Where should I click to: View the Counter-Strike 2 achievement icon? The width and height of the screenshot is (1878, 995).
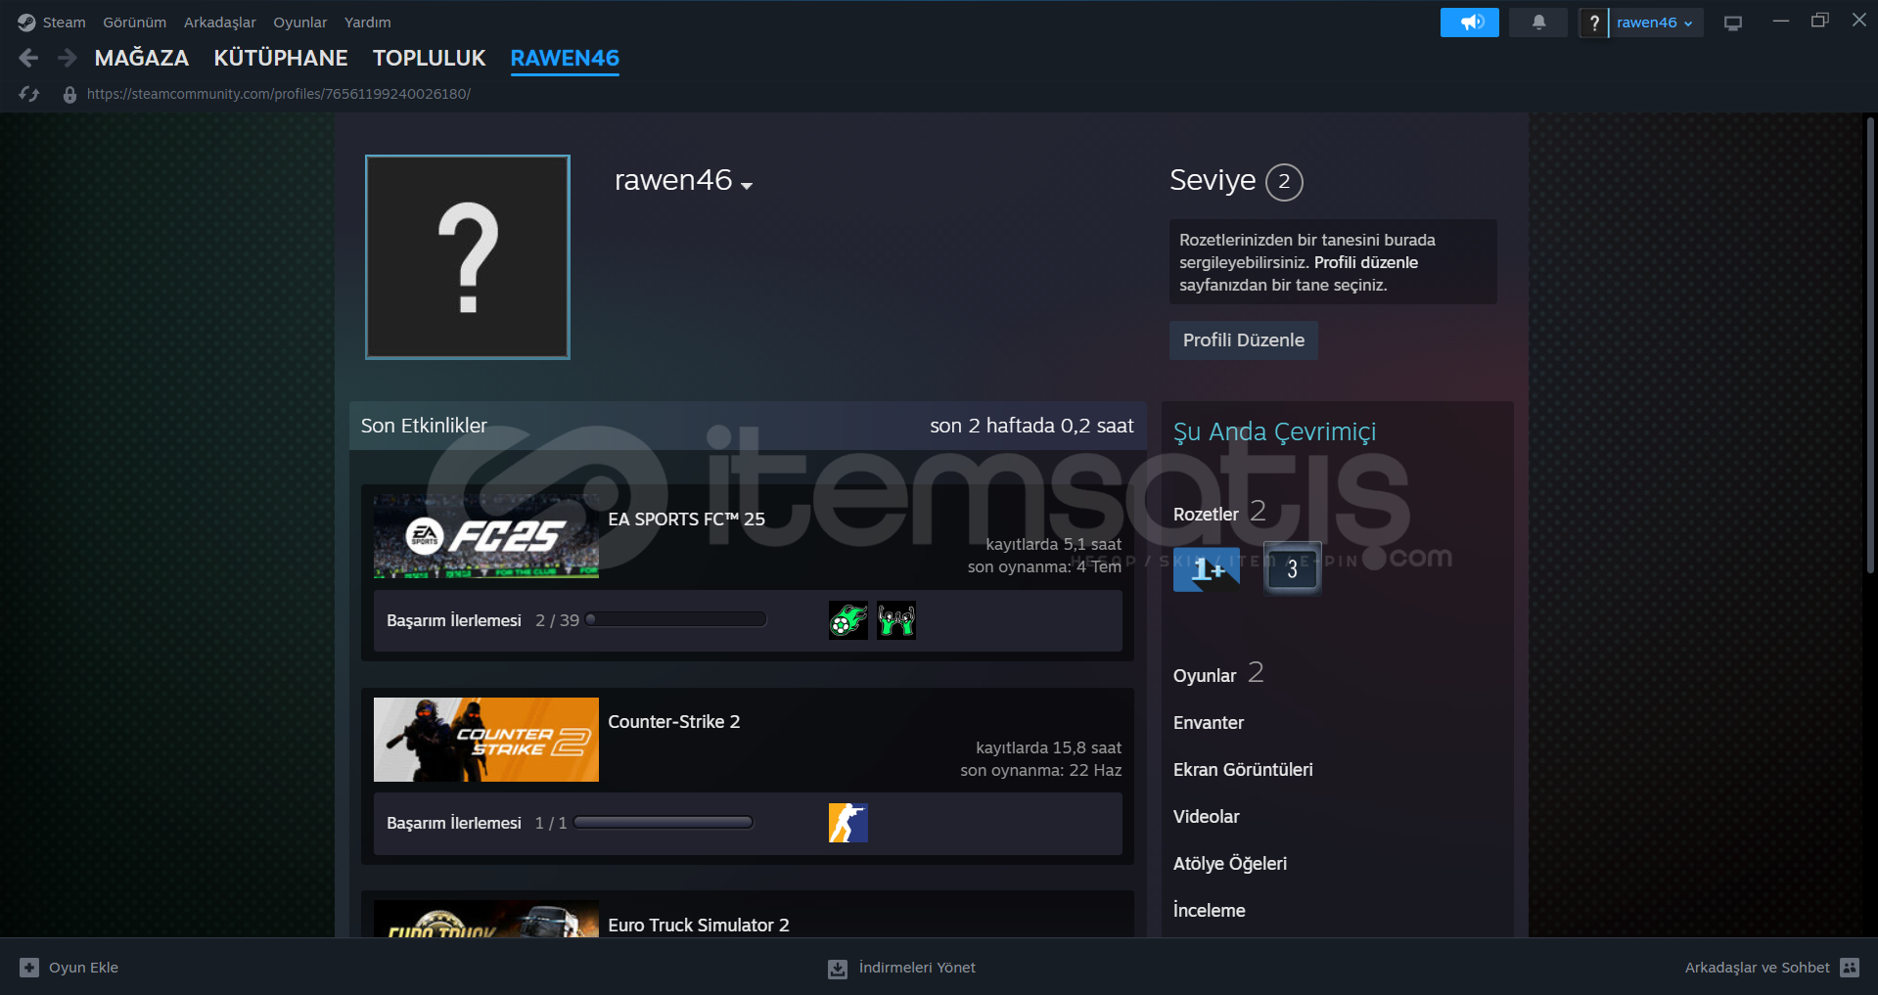coord(847,823)
